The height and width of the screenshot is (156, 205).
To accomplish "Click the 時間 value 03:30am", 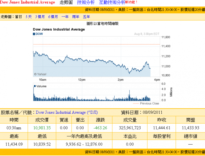I will [x=14, y=128].
